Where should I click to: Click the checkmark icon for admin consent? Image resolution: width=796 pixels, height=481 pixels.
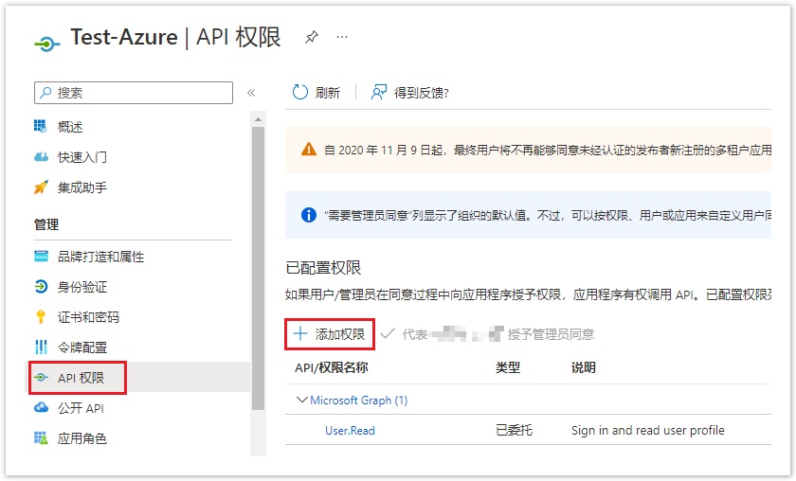[x=388, y=334]
